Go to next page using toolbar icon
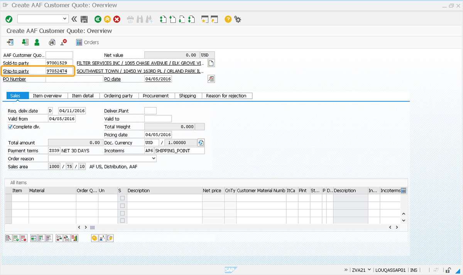 tap(182, 19)
